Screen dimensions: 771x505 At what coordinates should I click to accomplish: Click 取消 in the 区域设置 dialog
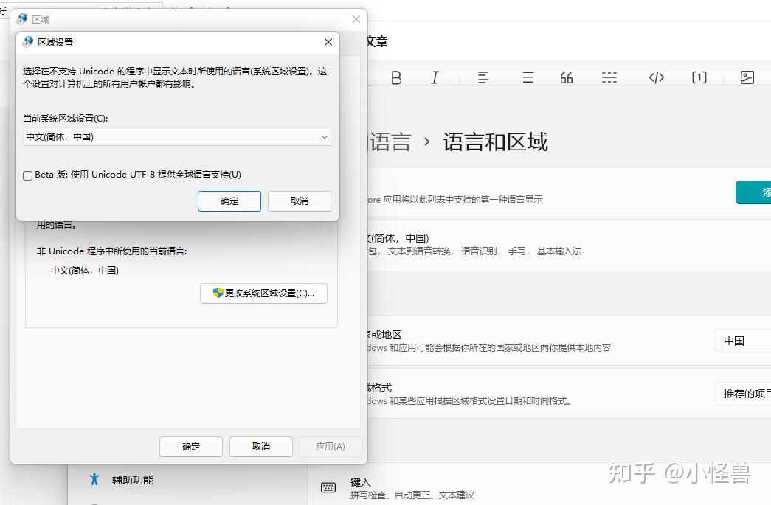tap(299, 201)
